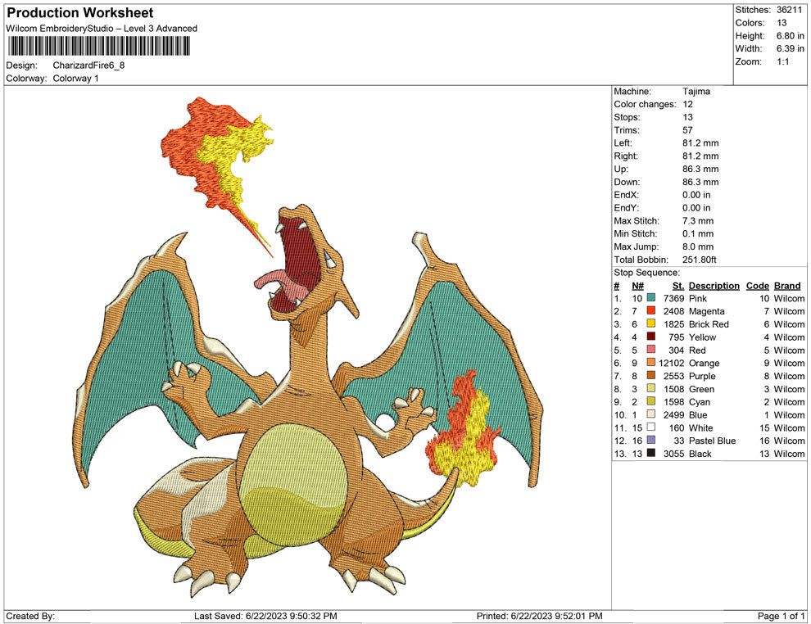The height and width of the screenshot is (624, 811).
Task: Select the Green thread color chip
Action: point(650,389)
